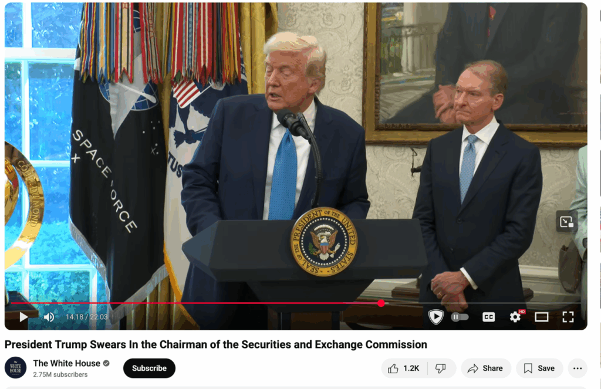601x389 pixels.
Task: Dislike the video with thumbs down
Action: click(x=441, y=368)
